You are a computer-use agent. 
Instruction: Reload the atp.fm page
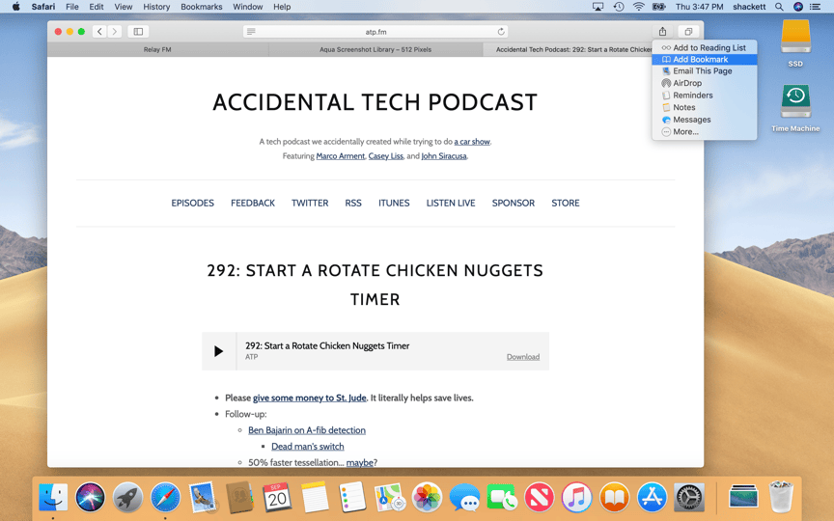pyautogui.click(x=501, y=32)
